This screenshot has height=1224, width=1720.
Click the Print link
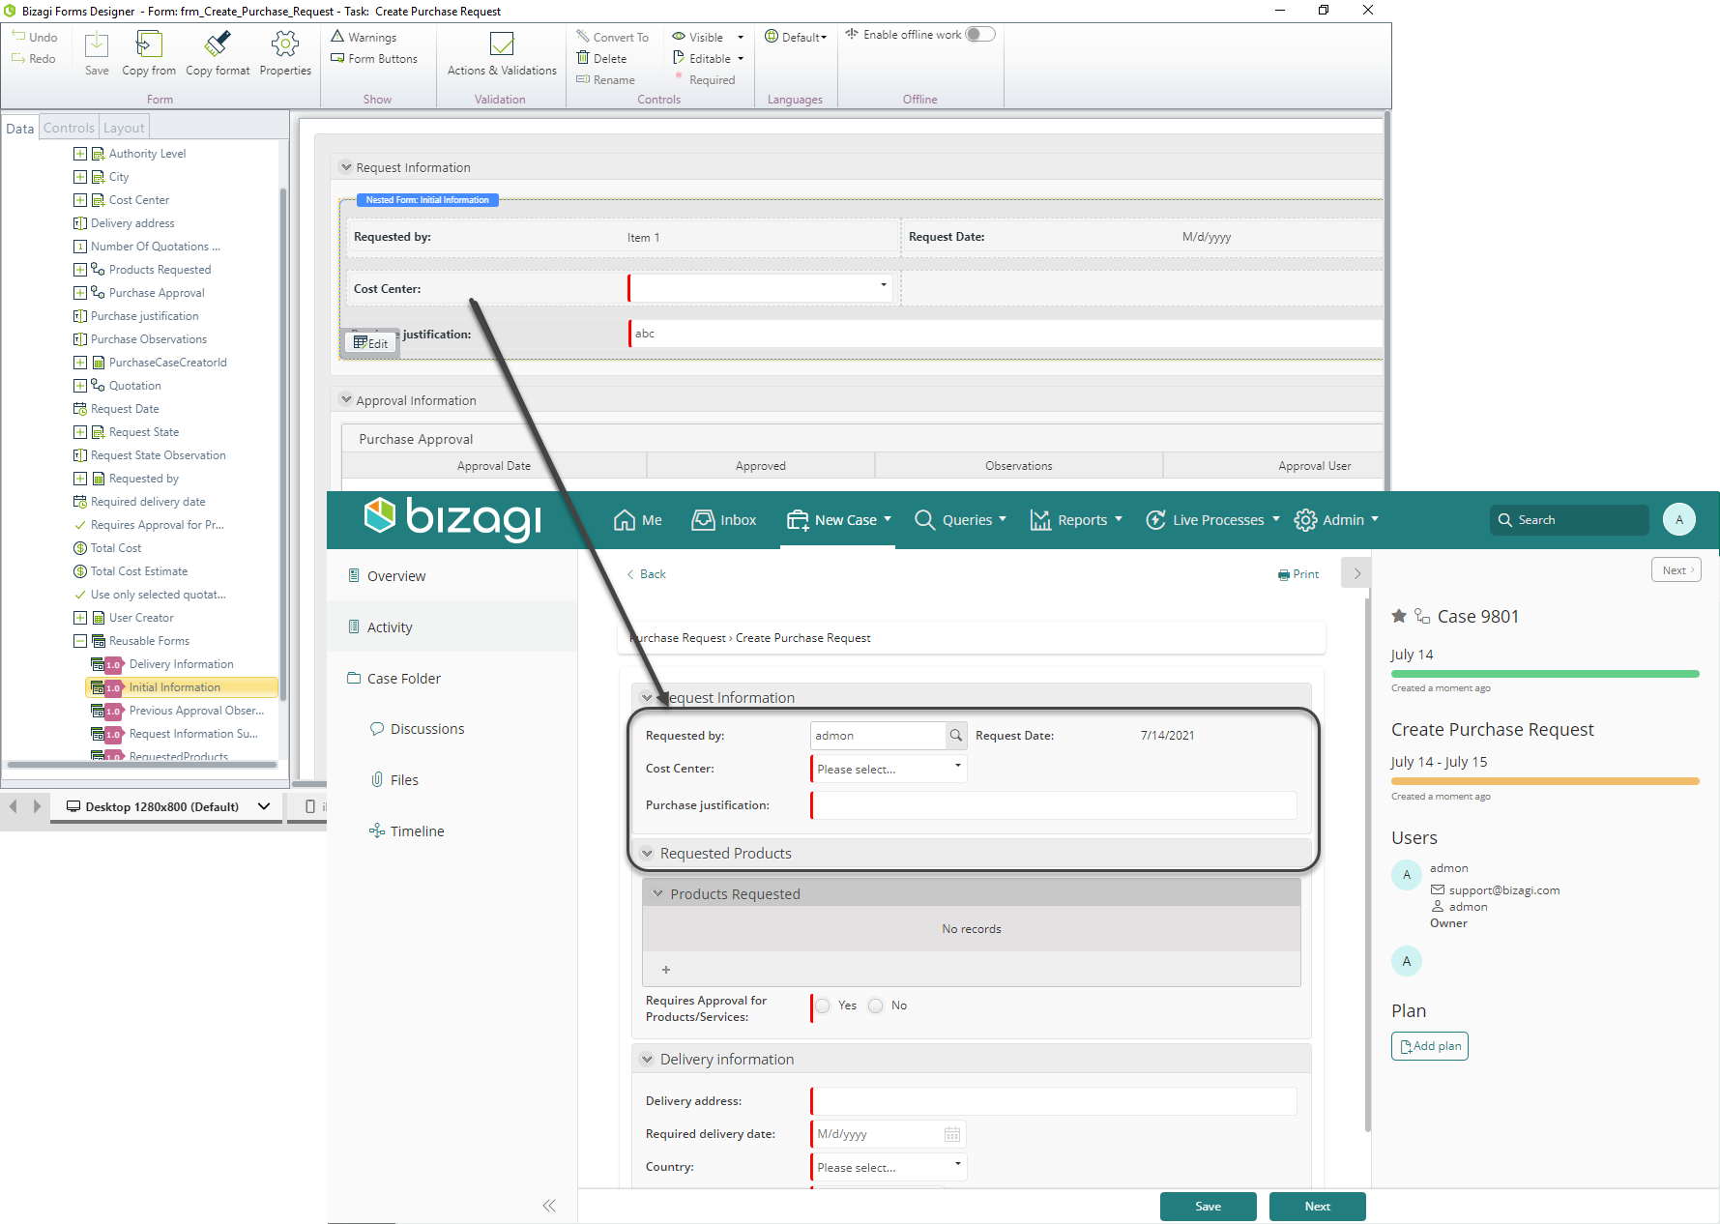click(x=1297, y=574)
